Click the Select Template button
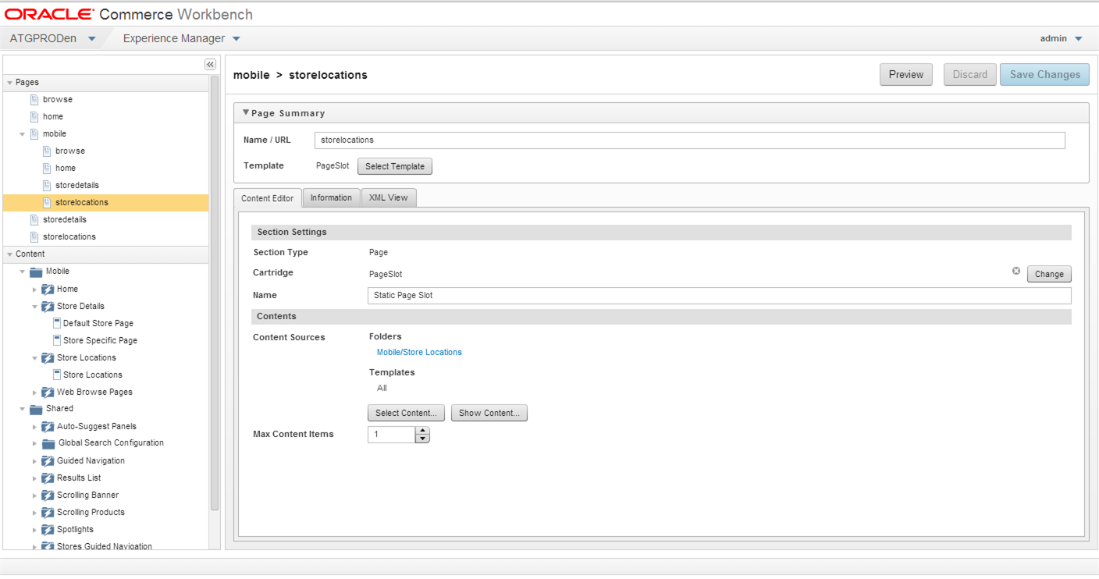The width and height of the screenshot is (1099, 579). coord(395,166)
